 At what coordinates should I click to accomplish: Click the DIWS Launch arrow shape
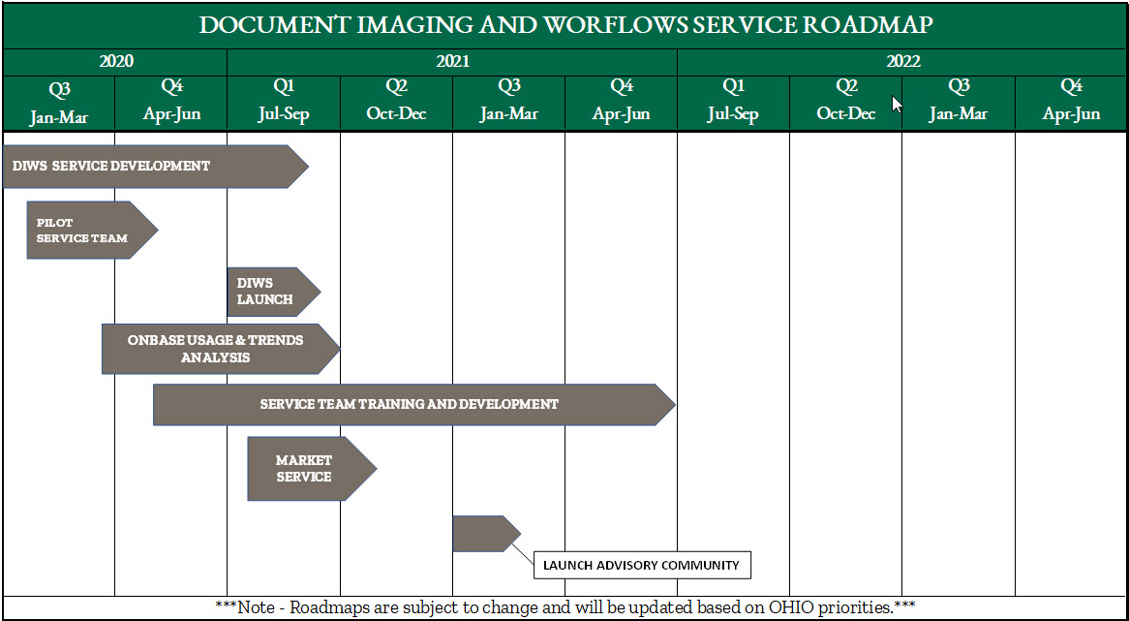click(x=269, y=292)
